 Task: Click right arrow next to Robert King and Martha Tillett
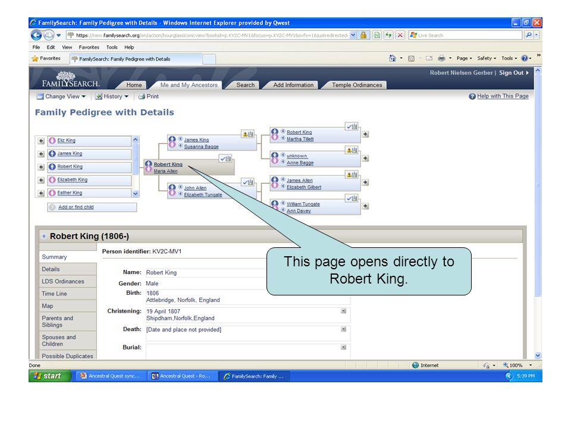pos(365,134)
